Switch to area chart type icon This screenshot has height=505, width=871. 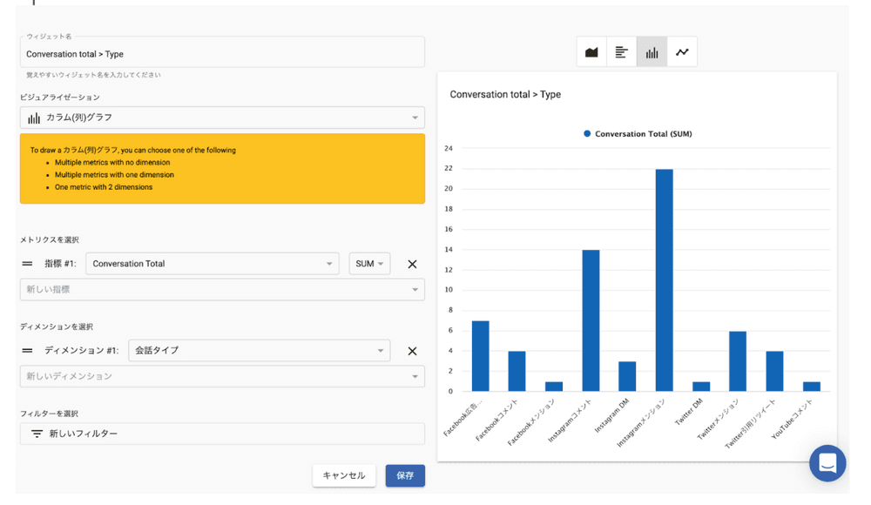(591, 52)
